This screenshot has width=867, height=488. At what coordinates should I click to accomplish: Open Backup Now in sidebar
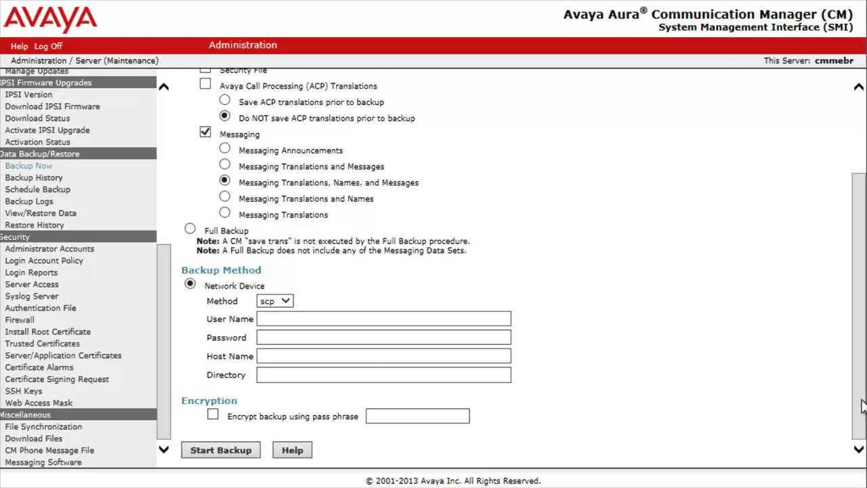pyautogui.click(x=28, y=166)
